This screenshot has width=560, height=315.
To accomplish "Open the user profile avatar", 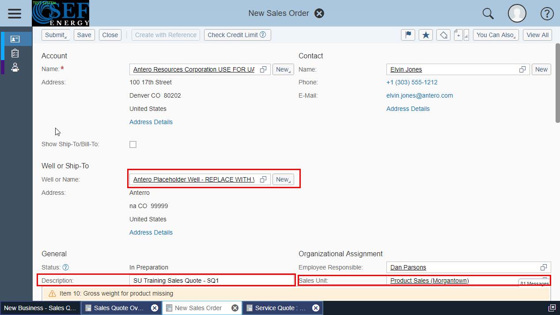I will coord(517,13).
